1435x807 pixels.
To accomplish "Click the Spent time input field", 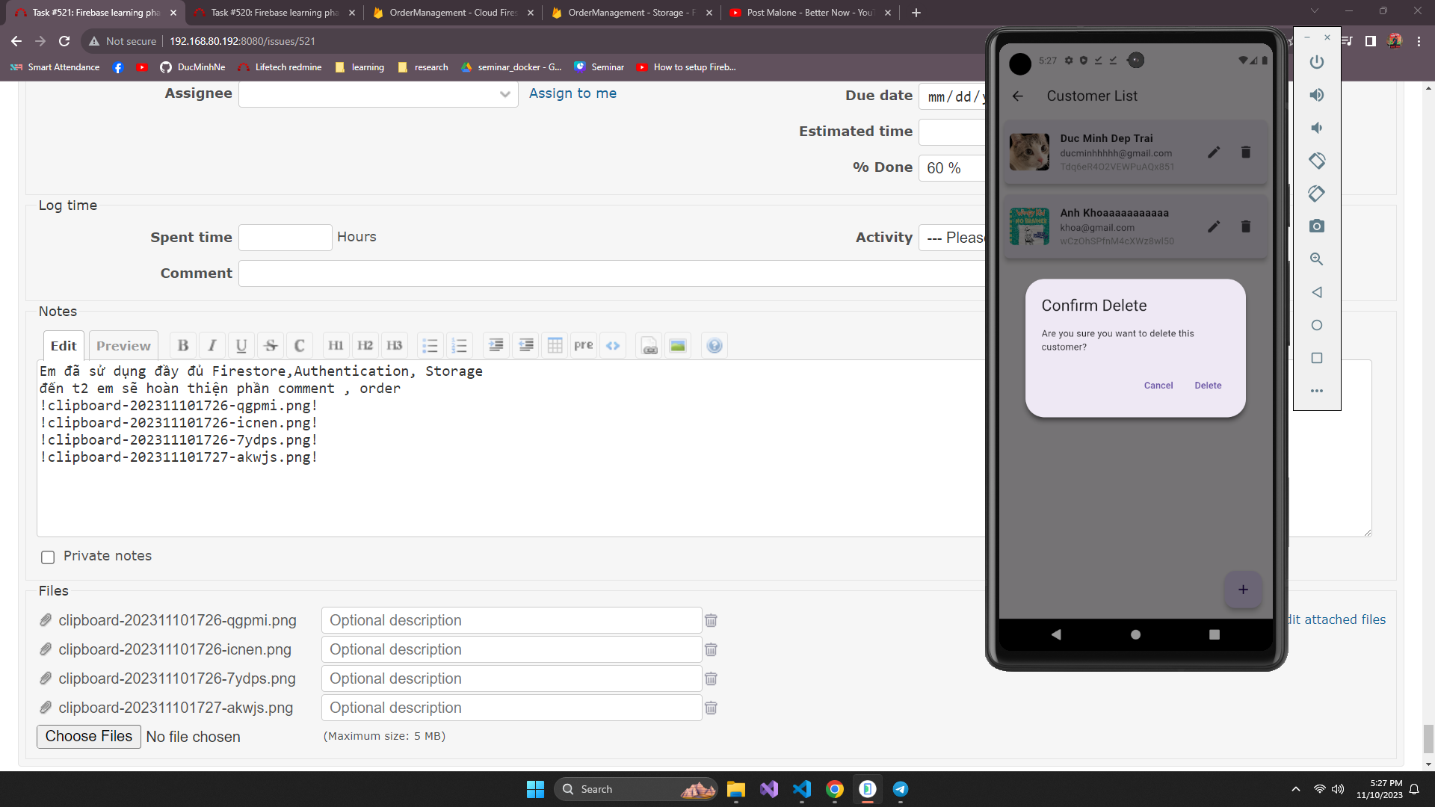I will coord(285,238).
